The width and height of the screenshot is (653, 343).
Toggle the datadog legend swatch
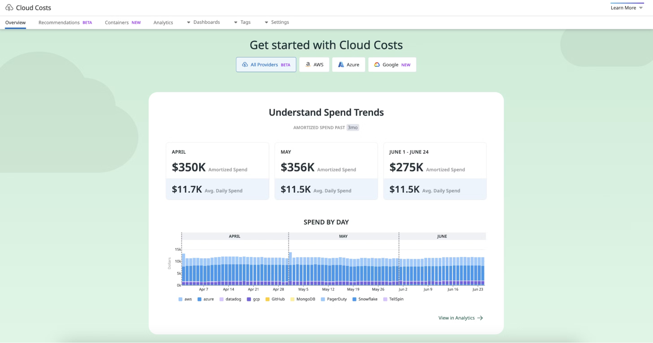pos(221,299)
